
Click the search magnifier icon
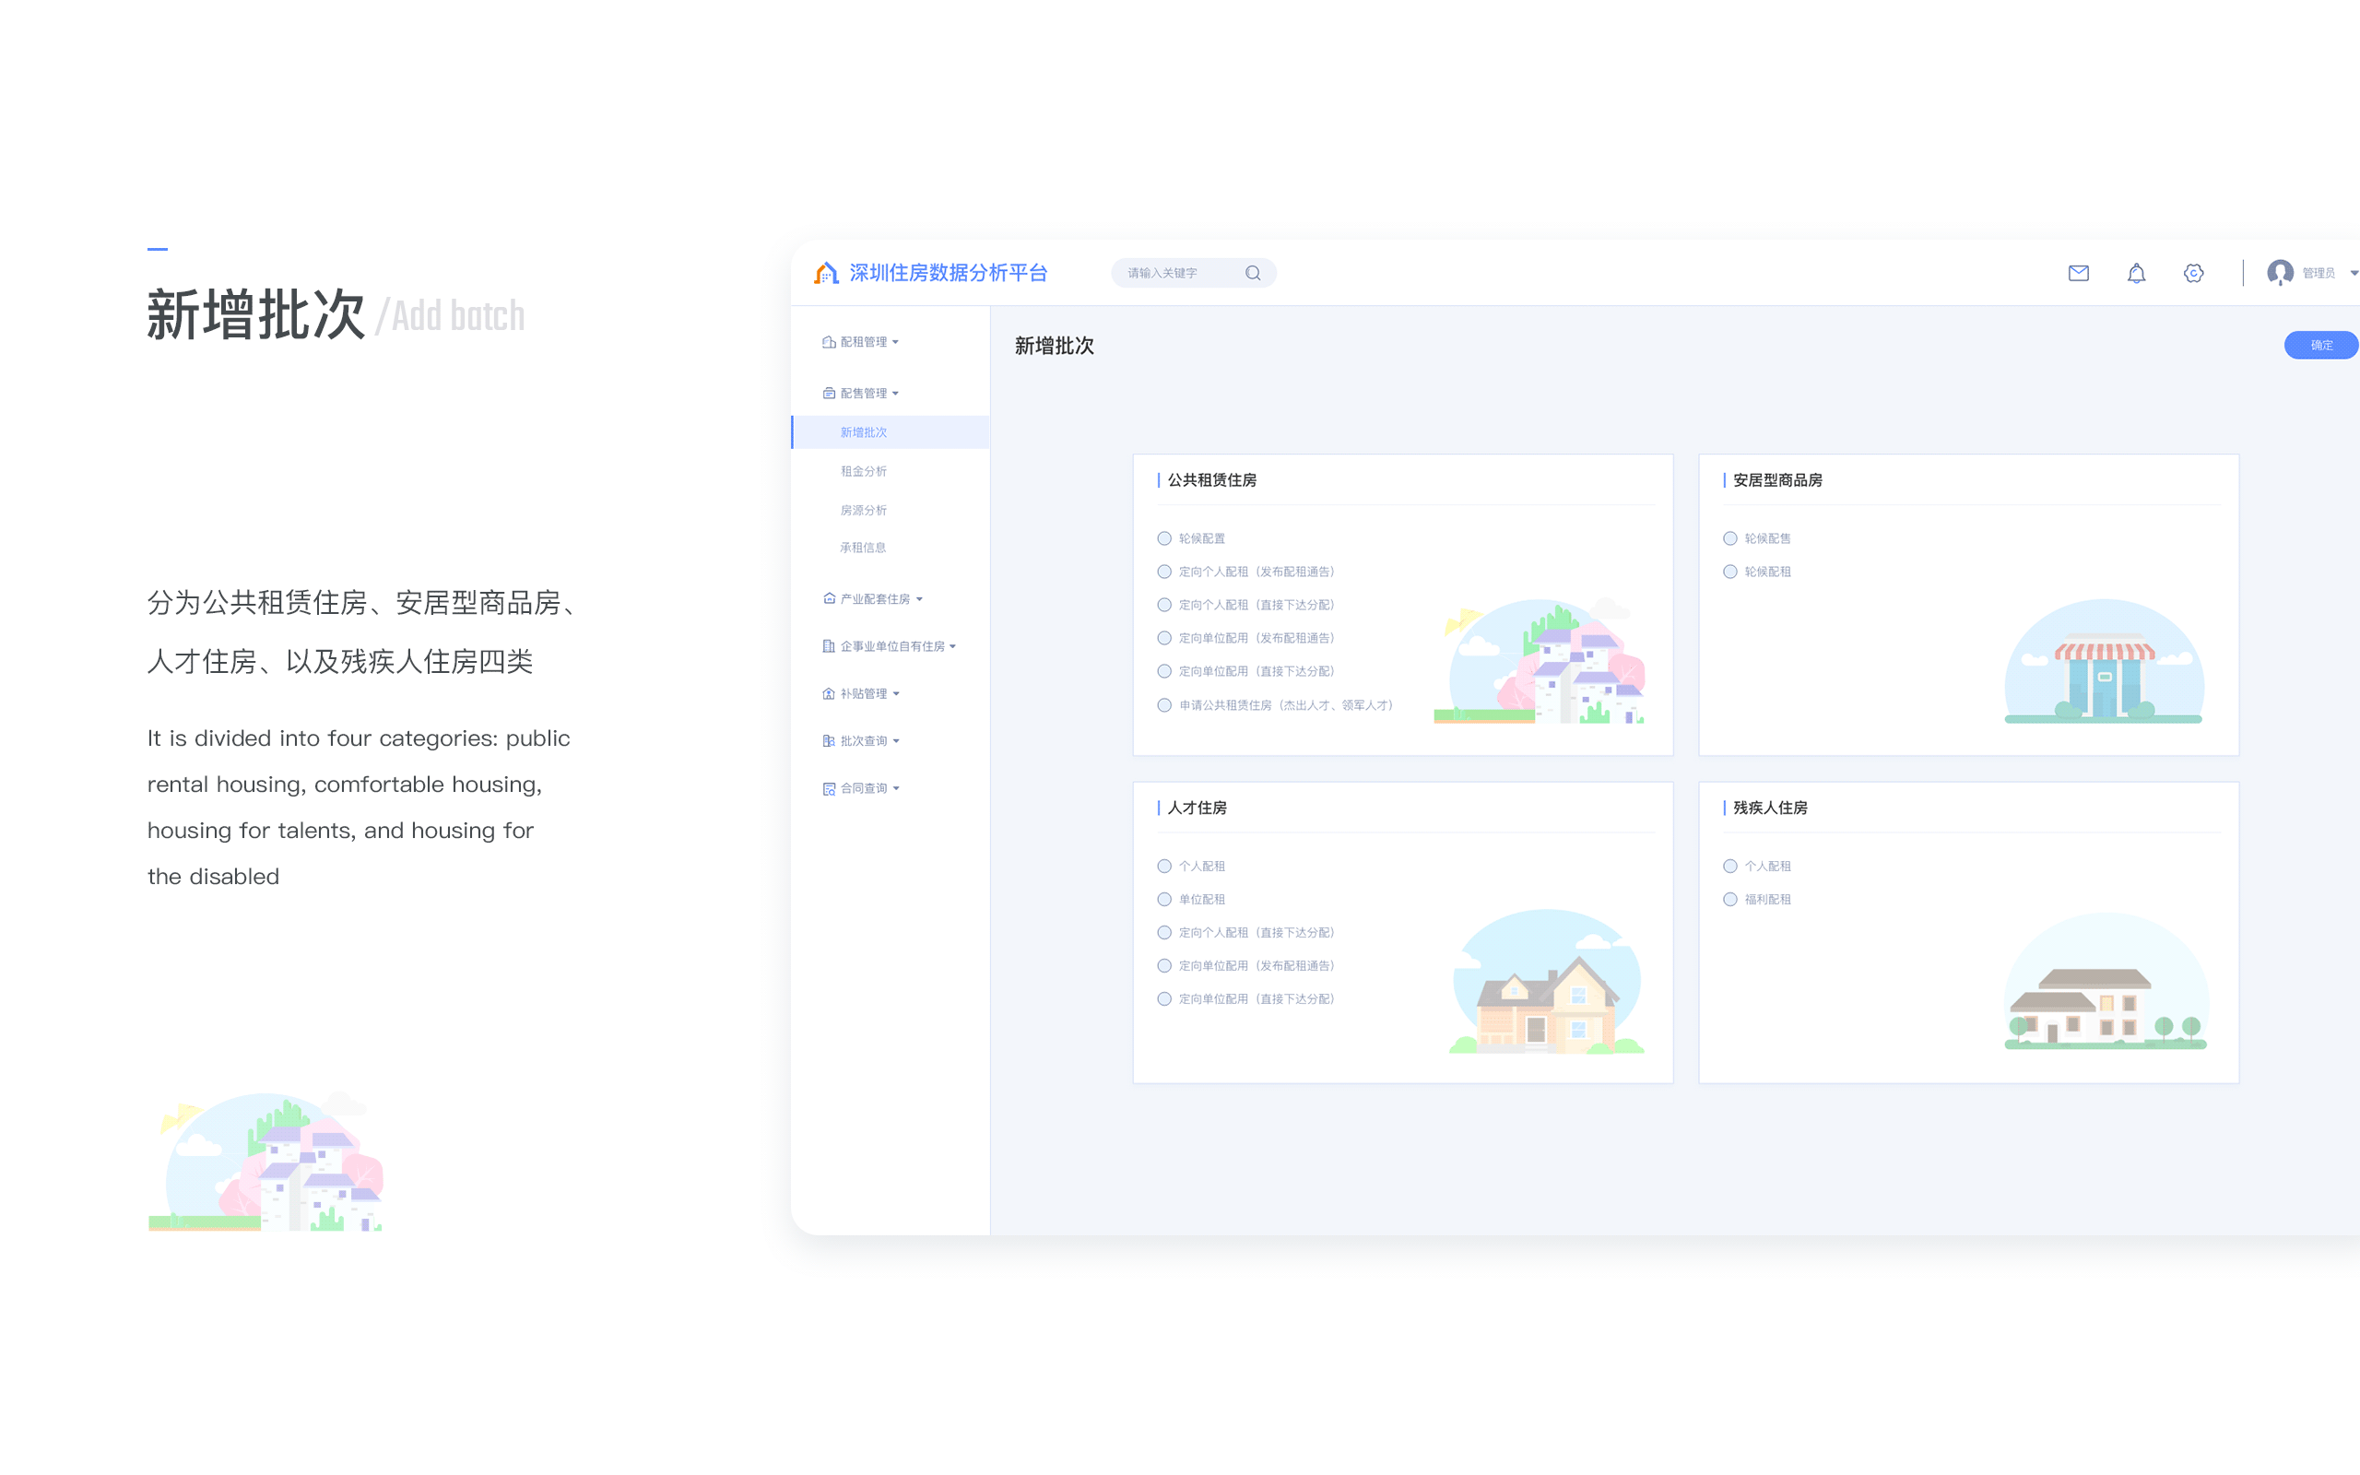pyautogui.click(x=1253, y=273)
